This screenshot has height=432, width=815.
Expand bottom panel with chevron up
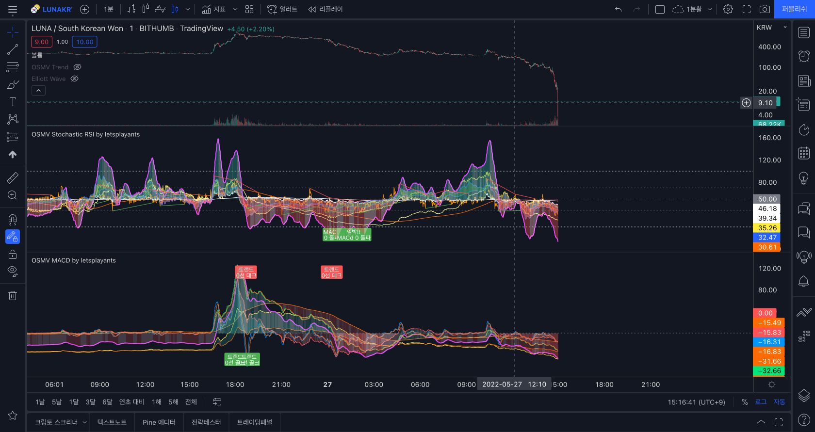pyautogui.click(x=761, y=422)
